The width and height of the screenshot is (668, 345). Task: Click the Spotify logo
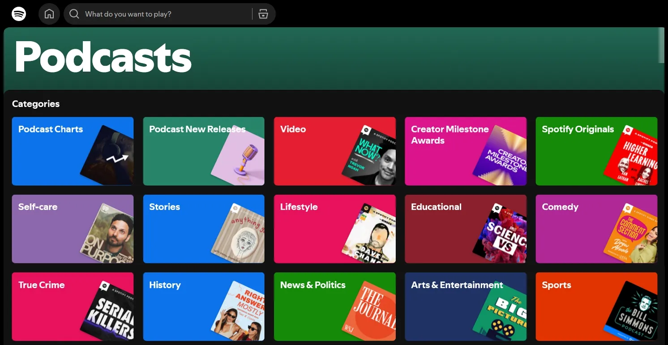point(18,14)
